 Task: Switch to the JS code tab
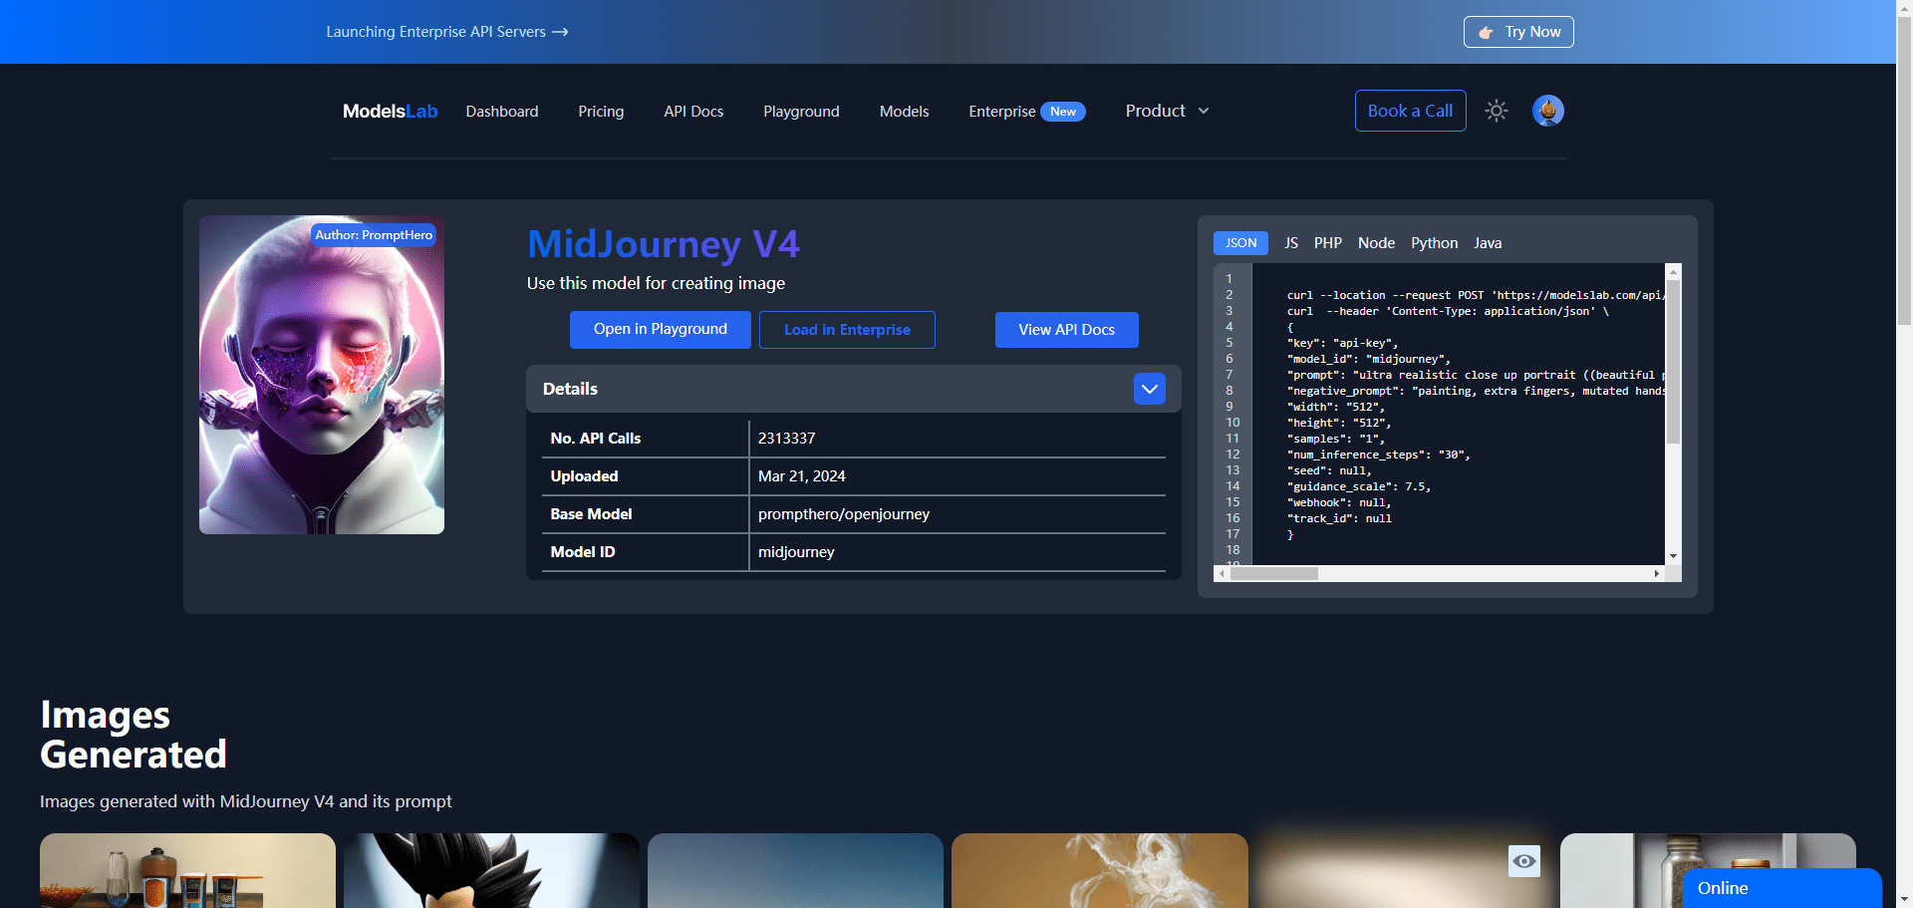pyautogui.click(x=1291, y=243)
